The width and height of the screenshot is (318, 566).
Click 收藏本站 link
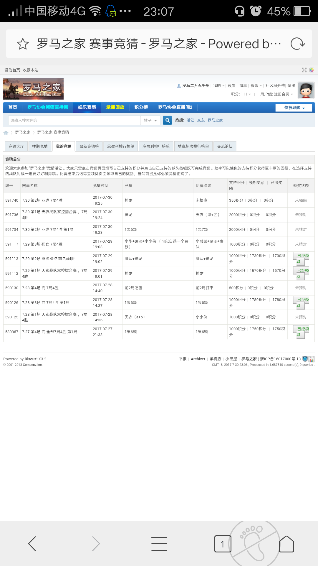pyautogui.click(x=31, y=70)
